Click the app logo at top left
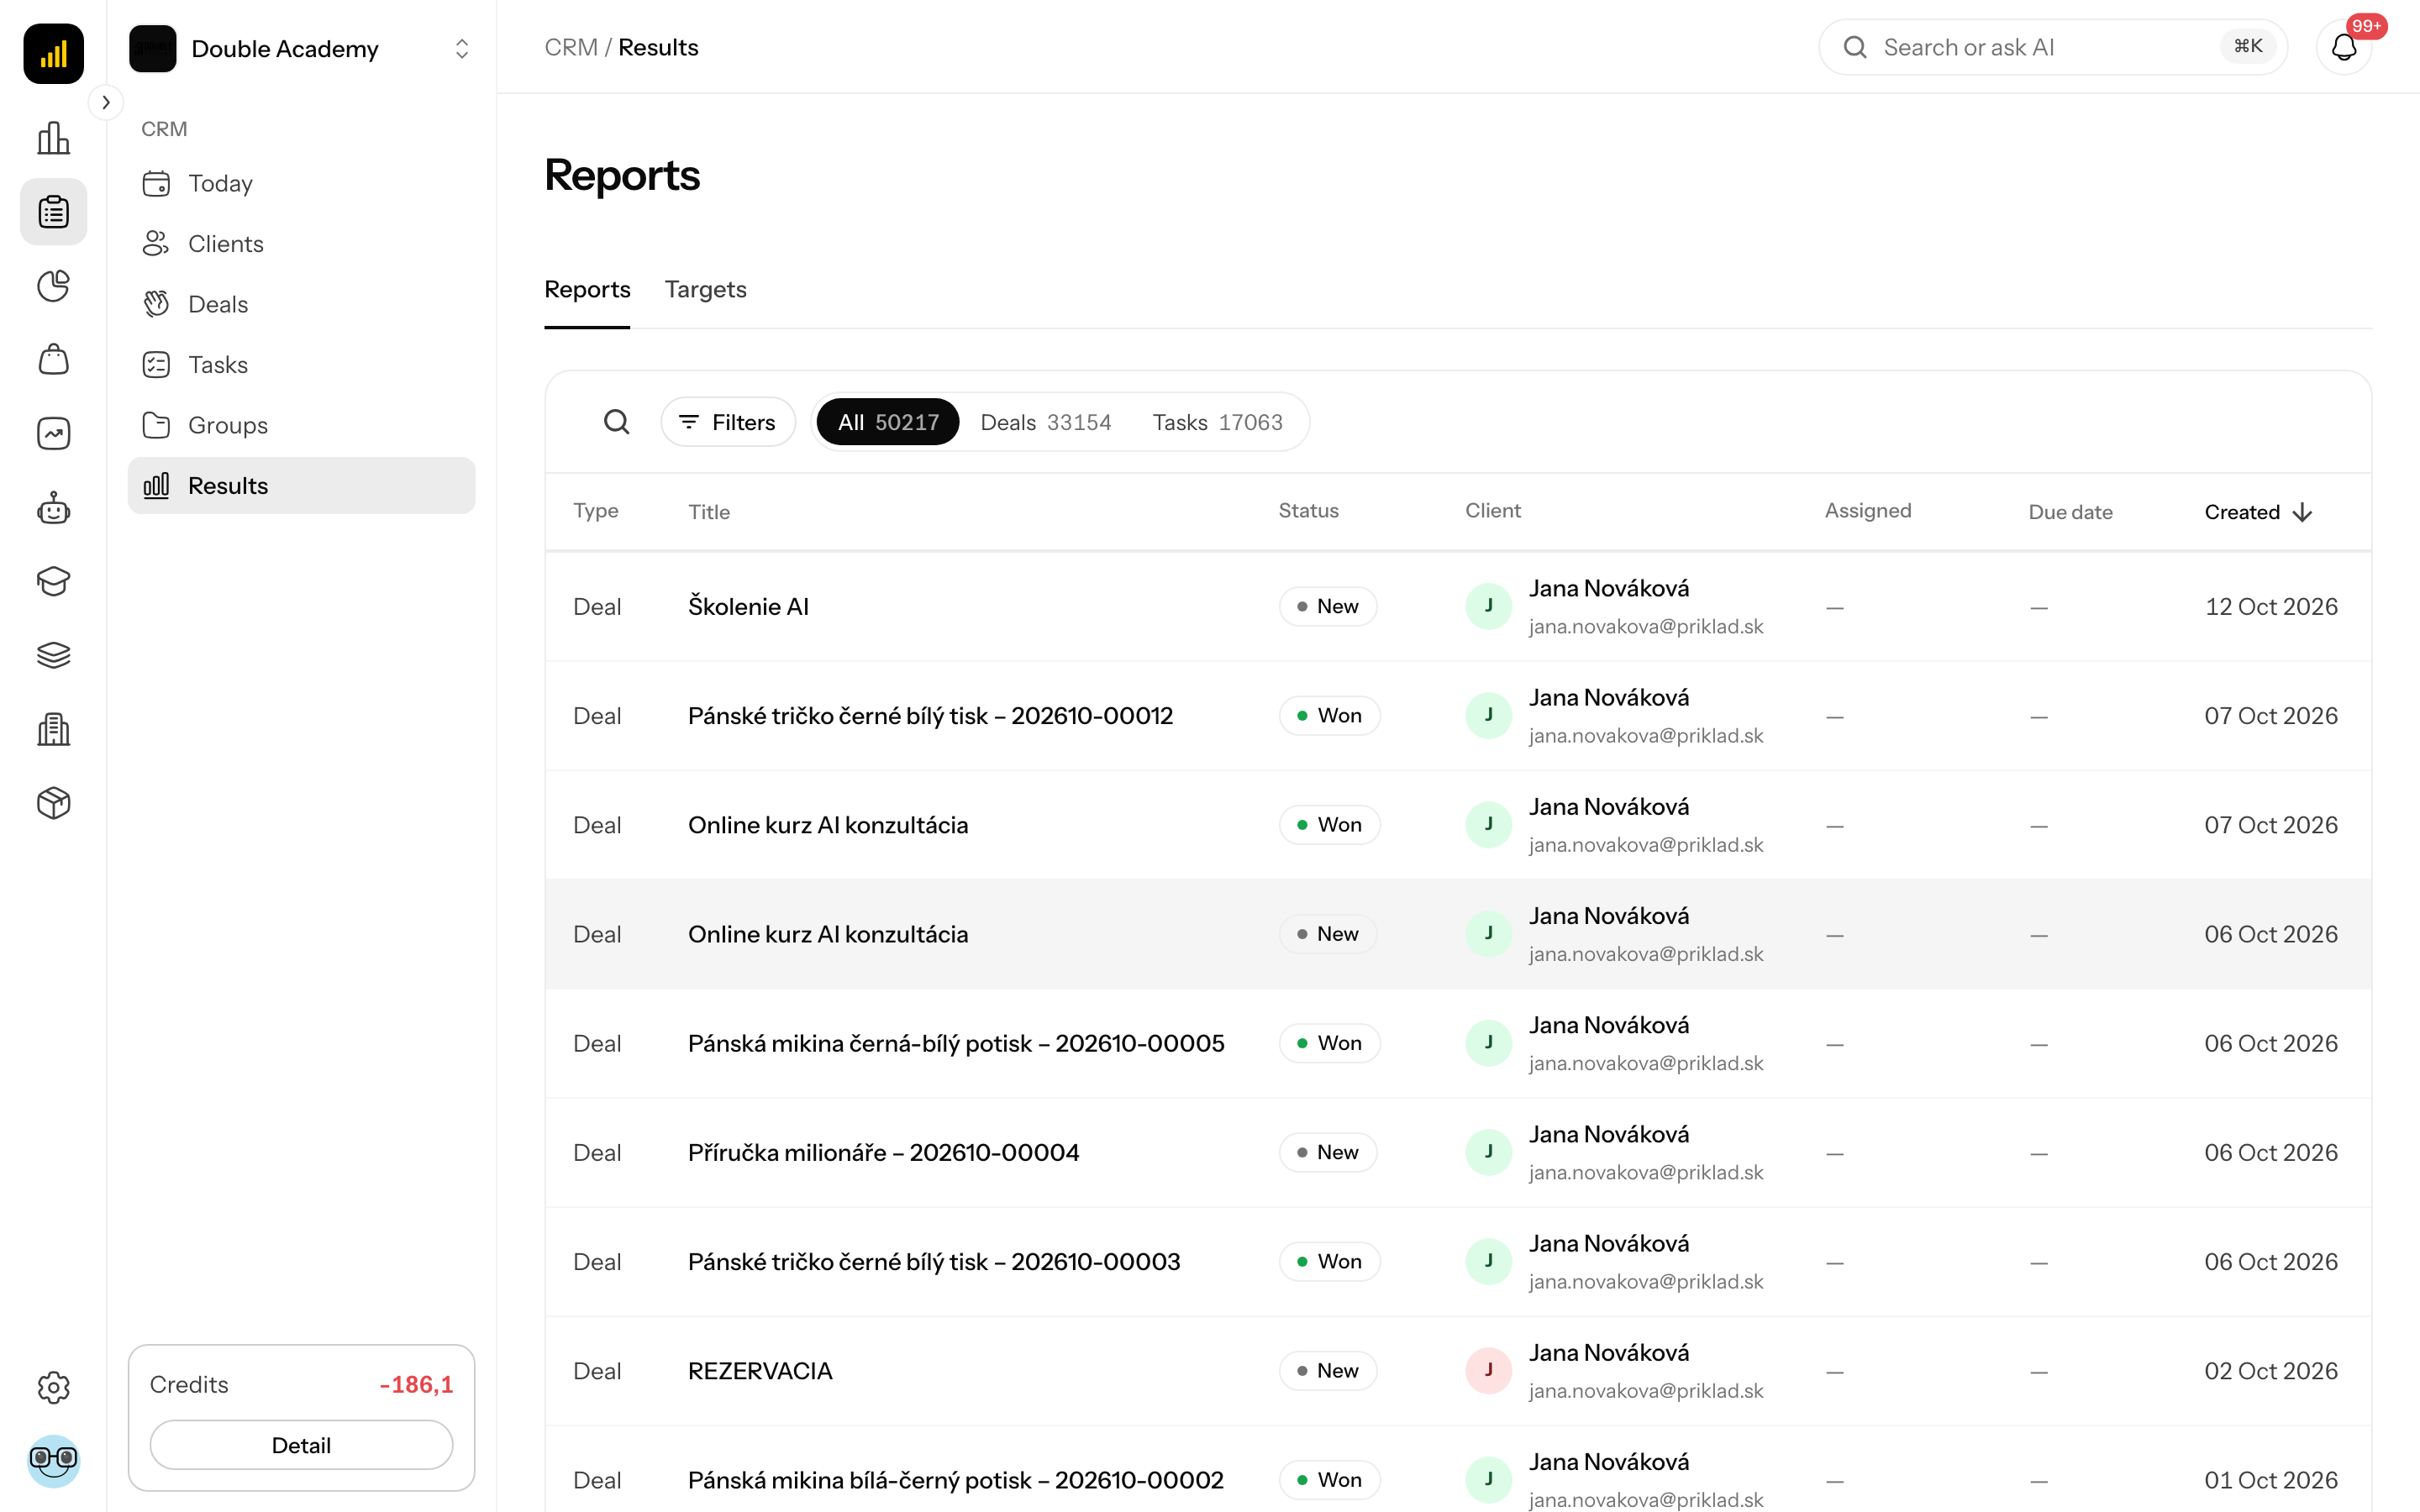This screenshot has width=2420, height=1512. click(53, 53)
